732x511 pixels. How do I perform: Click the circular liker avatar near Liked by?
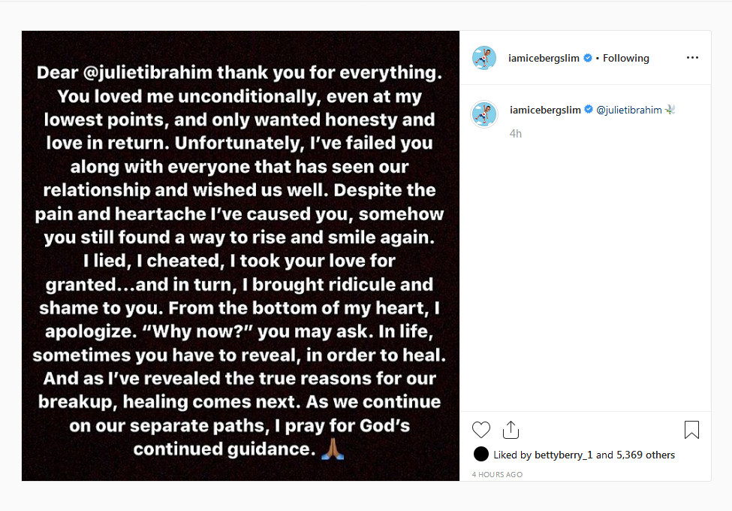click(480, 455)
